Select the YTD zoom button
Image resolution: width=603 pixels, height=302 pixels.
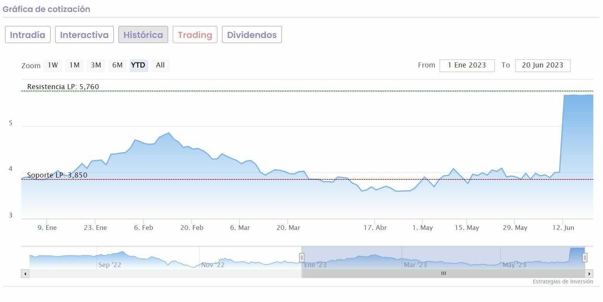coord(138,65)
